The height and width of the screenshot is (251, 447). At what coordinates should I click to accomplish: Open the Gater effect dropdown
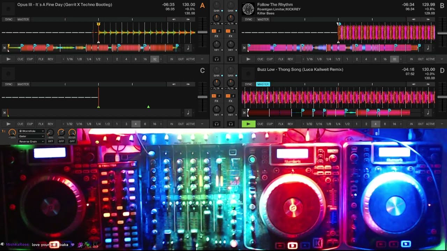tap(31, 136)
